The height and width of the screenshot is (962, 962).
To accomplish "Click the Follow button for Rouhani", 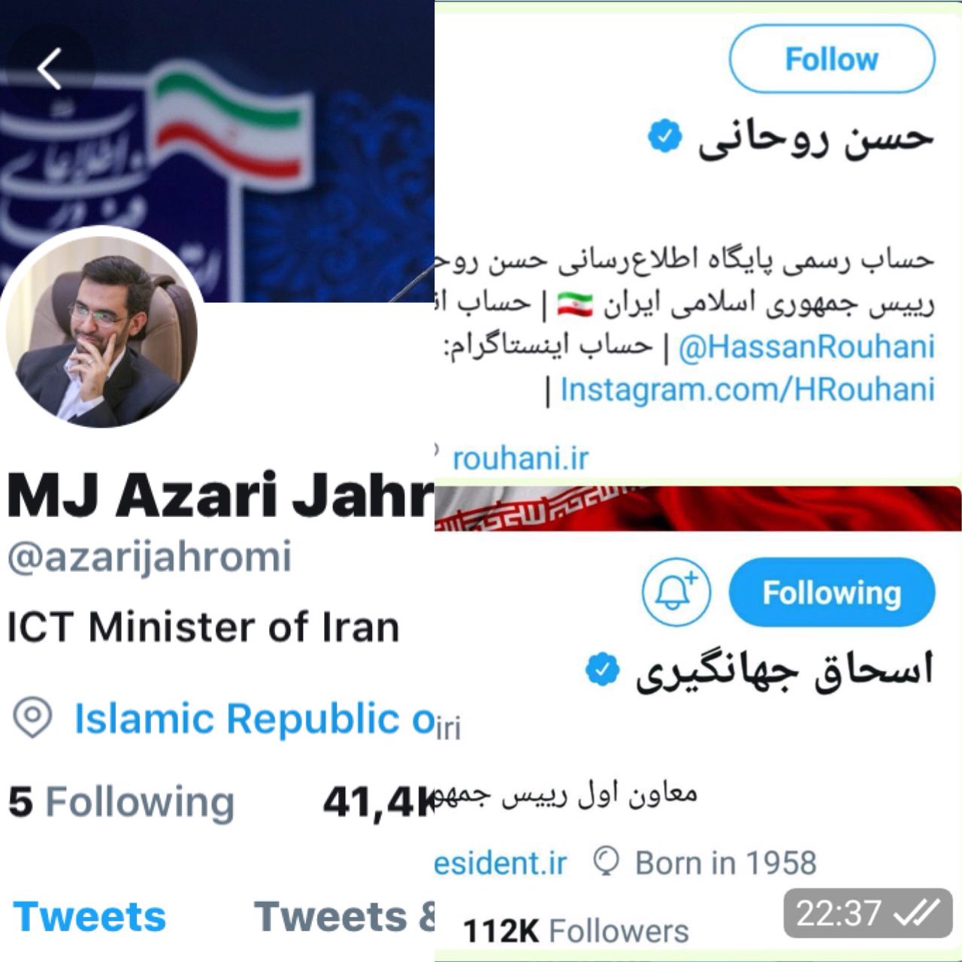I will pos(832,59).
